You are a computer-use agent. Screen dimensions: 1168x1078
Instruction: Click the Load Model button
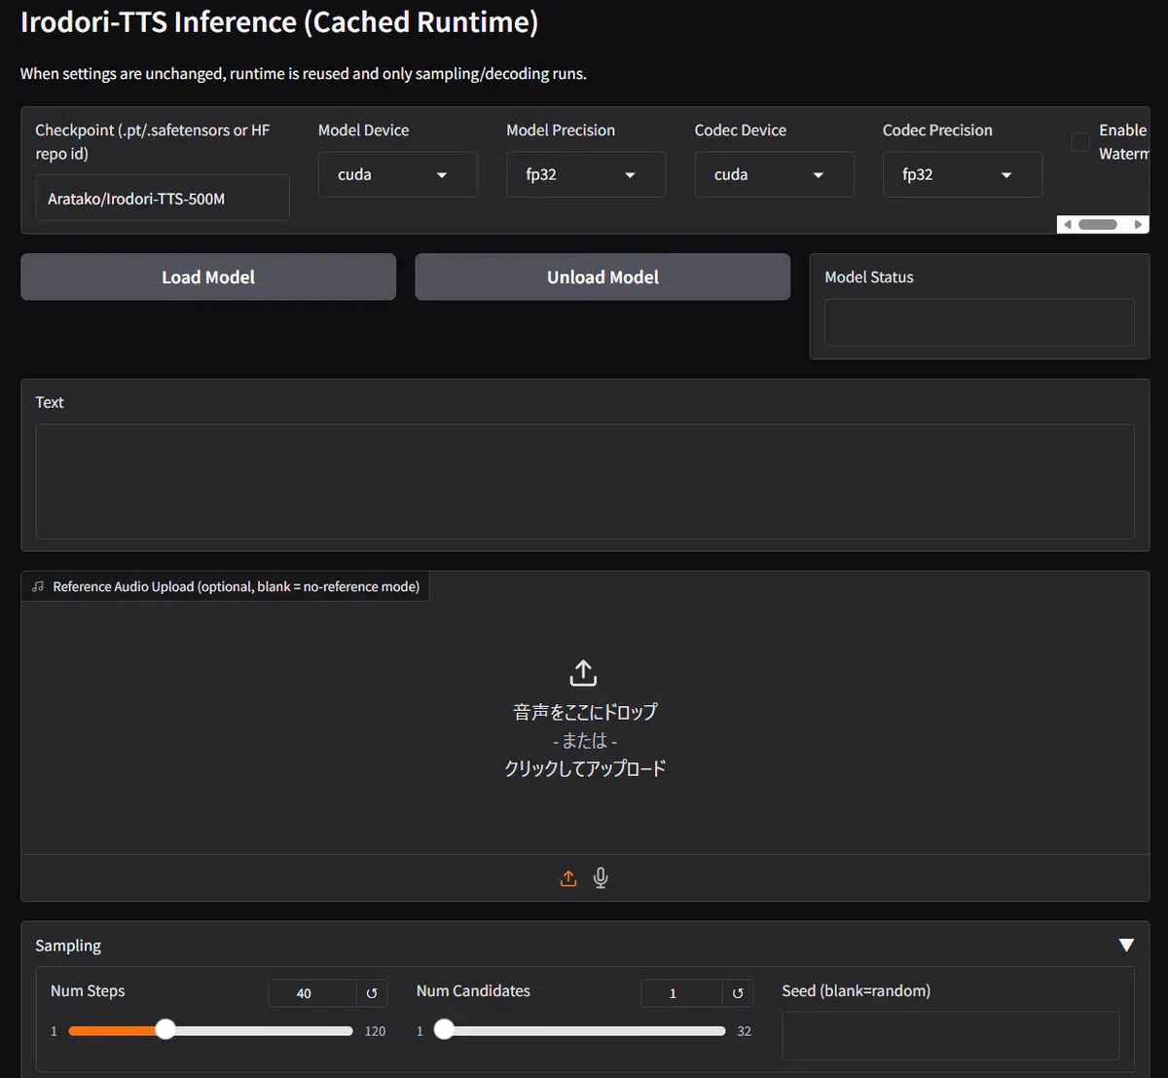tap(208, 277)
